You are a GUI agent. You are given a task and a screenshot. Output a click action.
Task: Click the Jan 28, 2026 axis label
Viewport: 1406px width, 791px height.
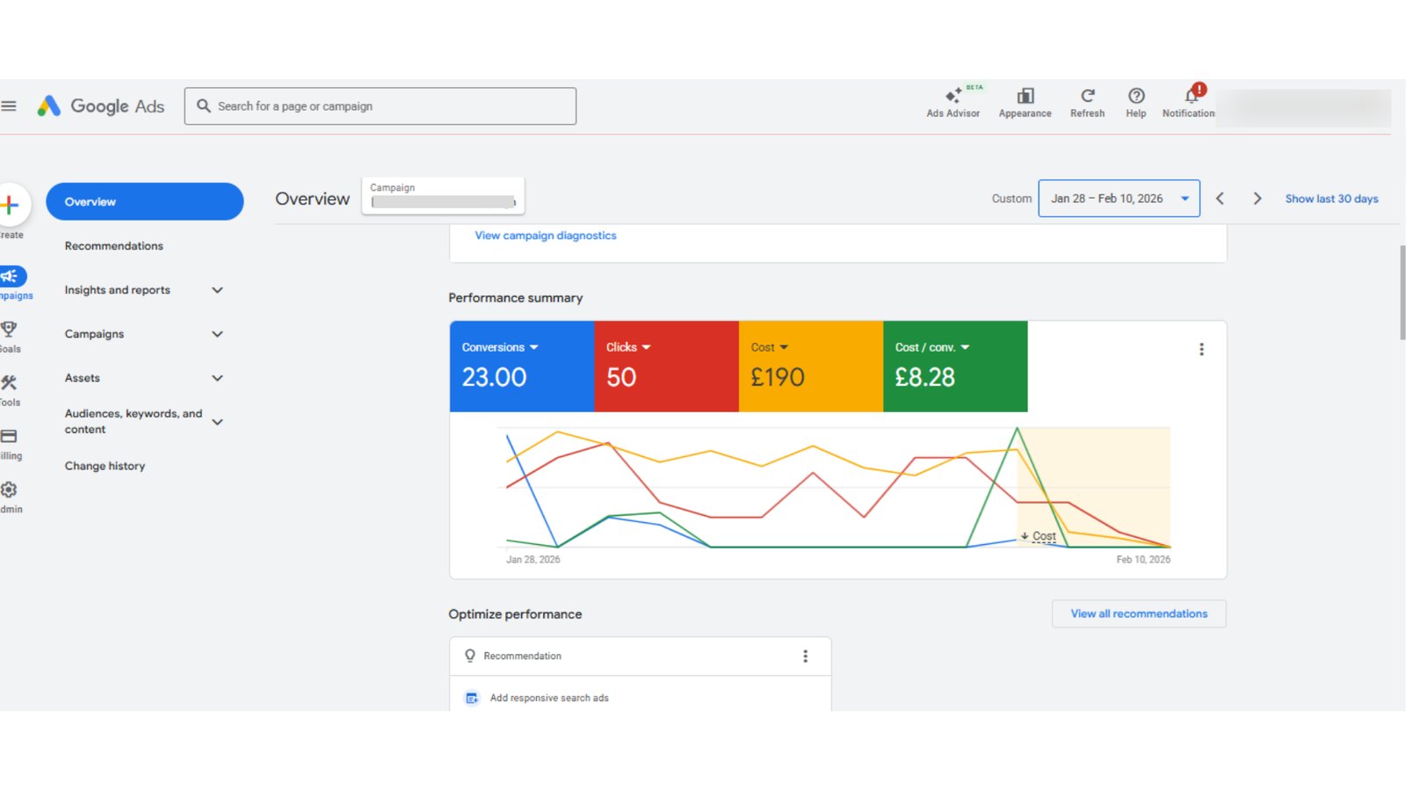click(533, 559)
